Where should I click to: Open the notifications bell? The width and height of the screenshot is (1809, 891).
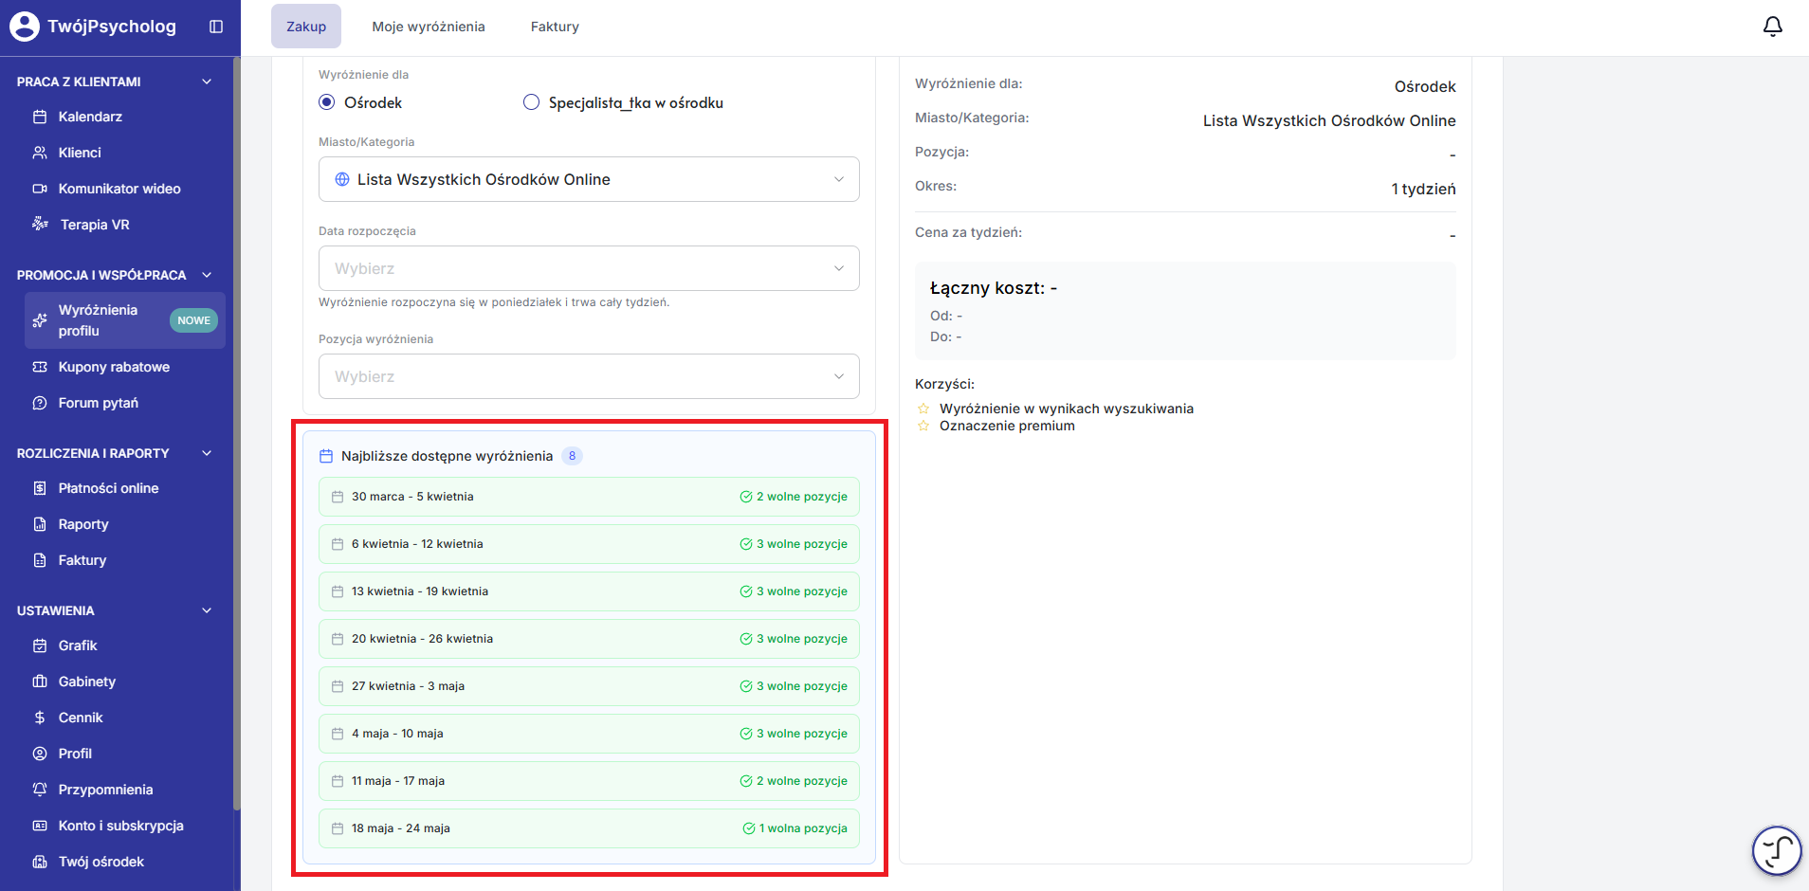1772,27
